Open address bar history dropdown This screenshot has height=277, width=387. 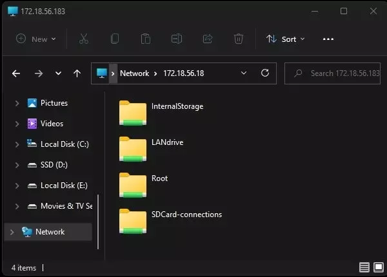point(244,73)
